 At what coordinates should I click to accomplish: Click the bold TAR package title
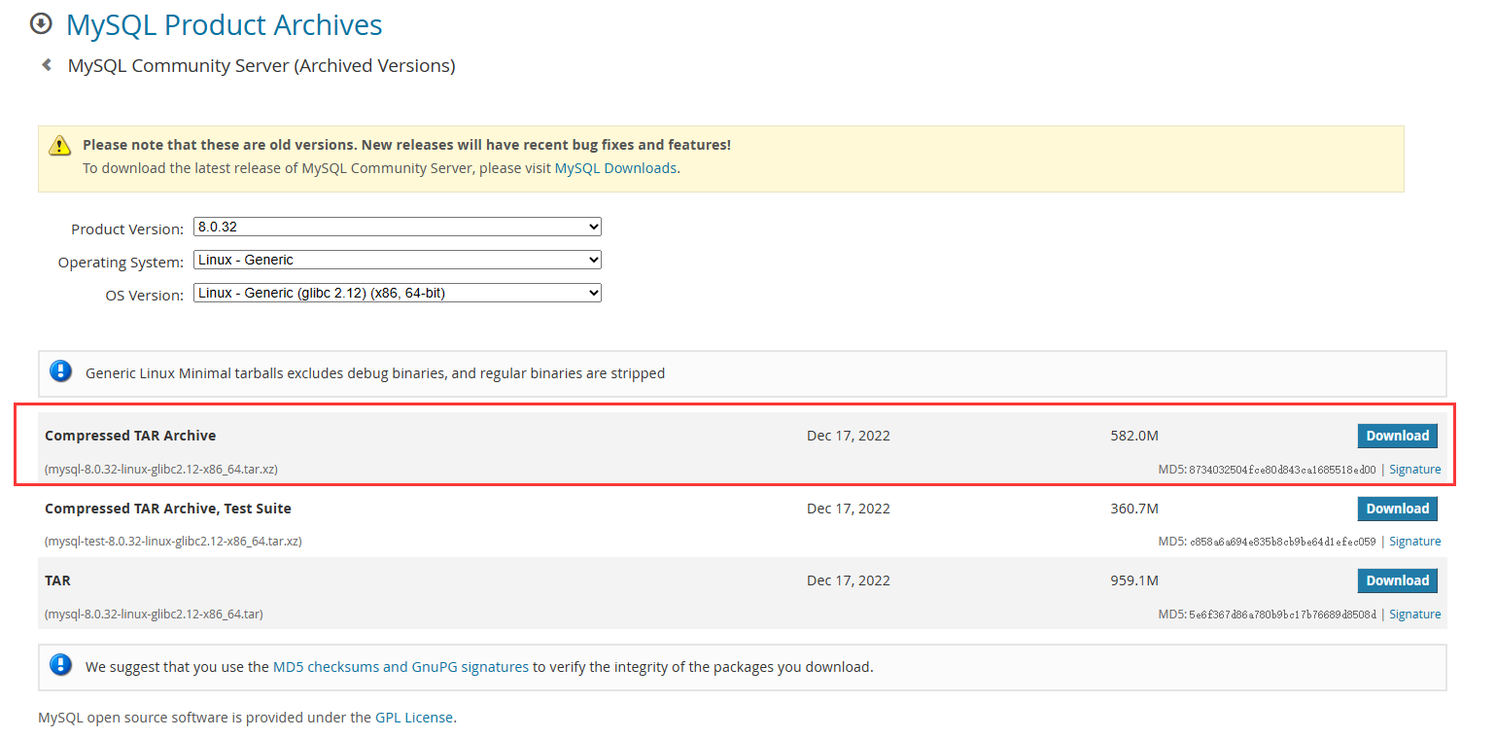tap(57, 580)
